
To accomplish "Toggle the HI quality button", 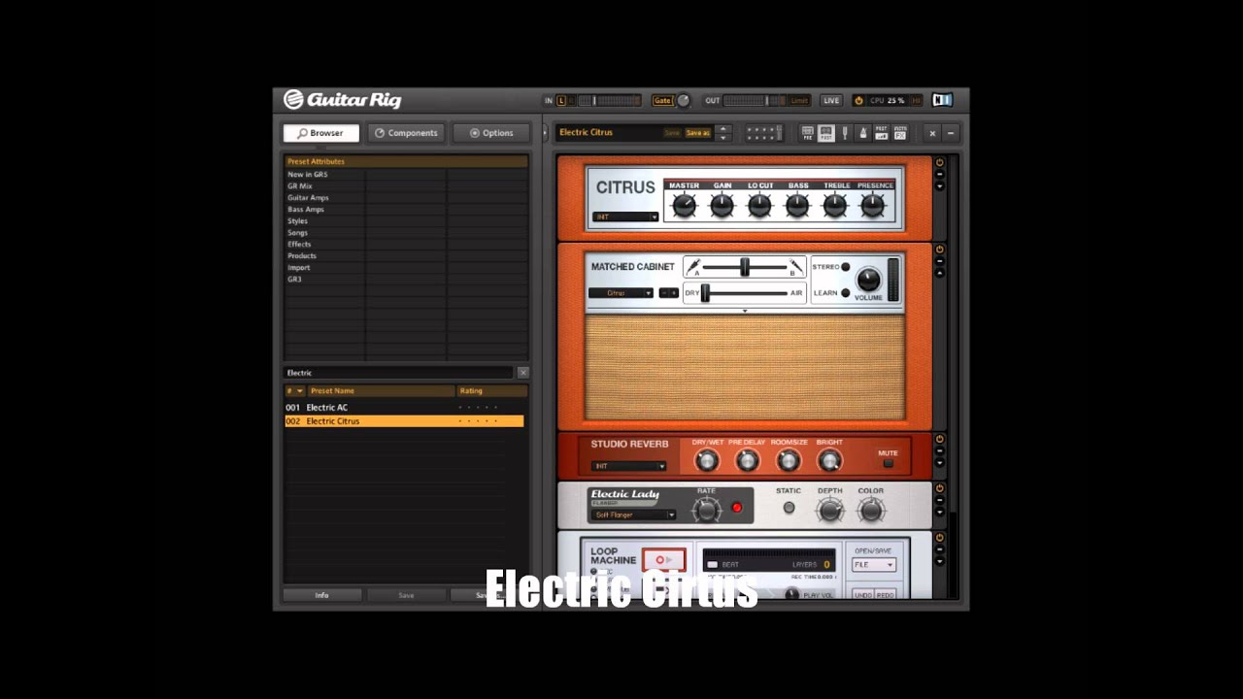I will 916,100.
